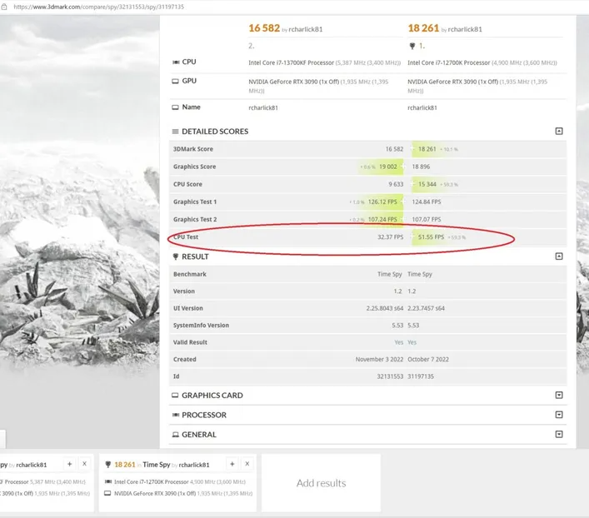Screen dimensions: 589x518
Task: Click 19 002 Graphics Score value
Action: point(387,167)
